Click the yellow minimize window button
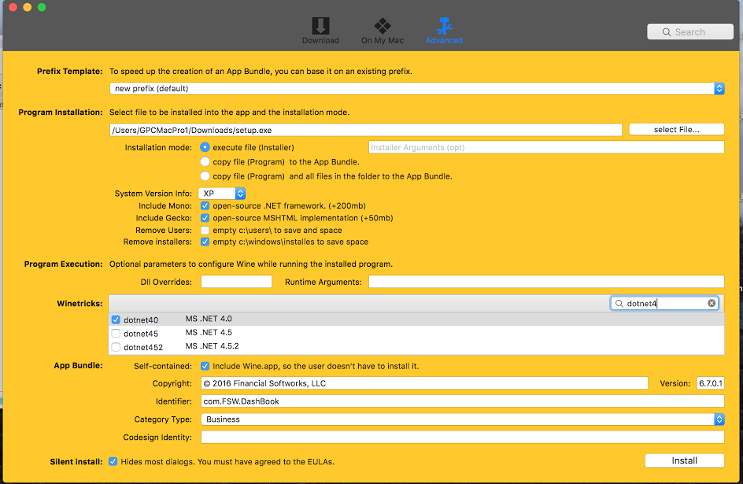This screenshot has width=743, height=484. coord(27,7)
